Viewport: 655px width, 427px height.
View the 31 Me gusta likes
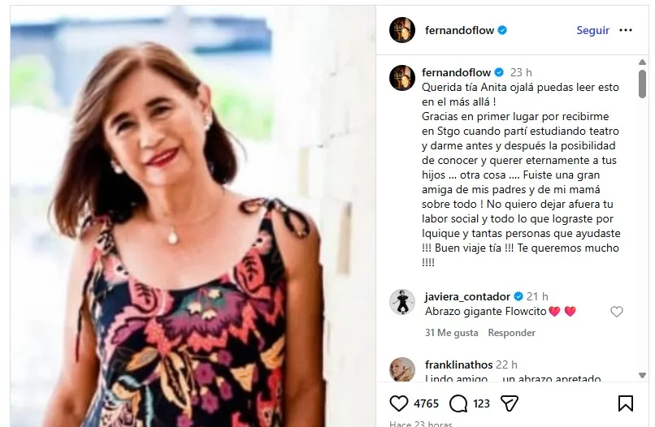point(451,333)
